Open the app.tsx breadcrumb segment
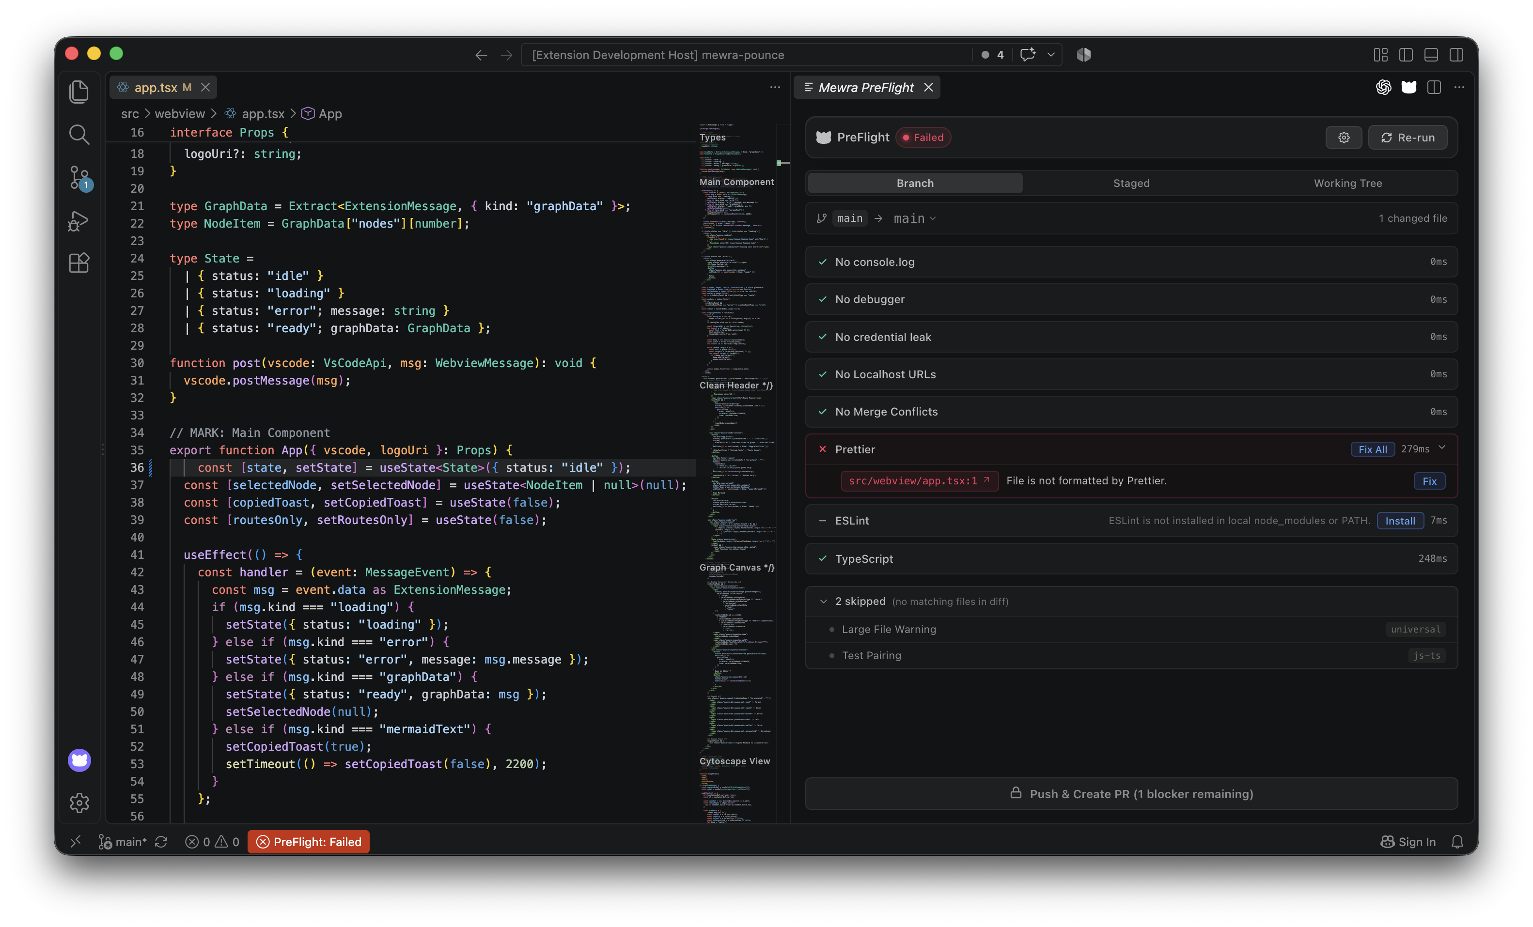The image size is (1533, 927). [x=263, y=114]
